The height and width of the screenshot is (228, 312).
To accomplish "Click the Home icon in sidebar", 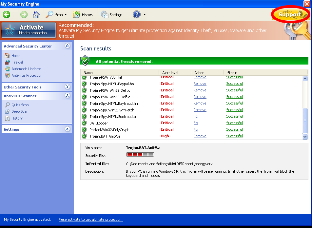I will pos(7,55).
